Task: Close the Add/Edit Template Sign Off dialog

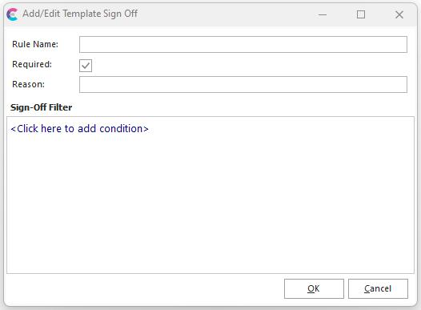Action: pyautogui.click(x=399, y=14)
